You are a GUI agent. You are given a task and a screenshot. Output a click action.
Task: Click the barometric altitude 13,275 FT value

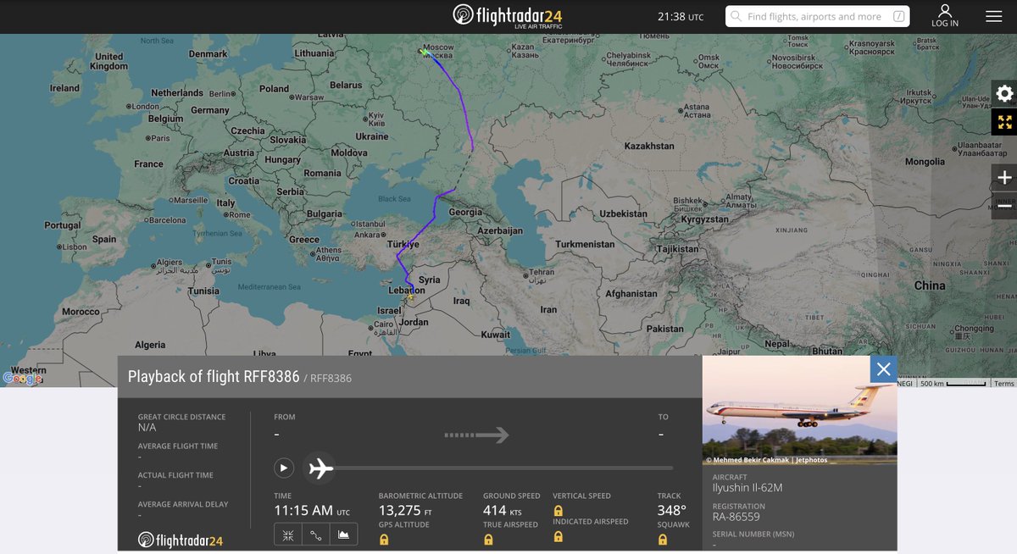click(x=405, y=511)
